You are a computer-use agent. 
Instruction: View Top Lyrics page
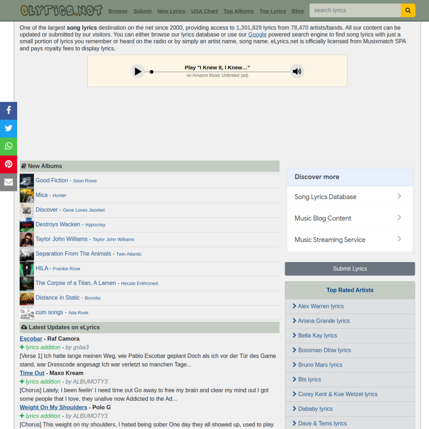click(x=273, y=11)
